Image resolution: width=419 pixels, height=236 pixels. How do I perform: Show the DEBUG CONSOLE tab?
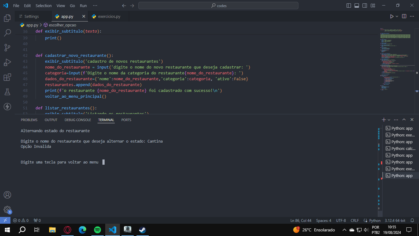tap(78, 120)
